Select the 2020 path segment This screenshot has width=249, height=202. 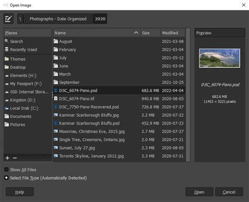tap(100, 18)
